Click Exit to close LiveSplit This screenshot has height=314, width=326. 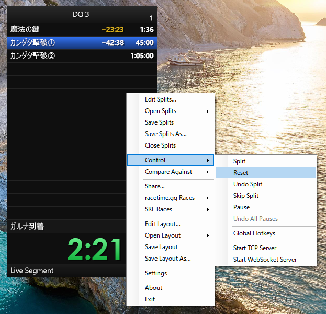[150, 299]
